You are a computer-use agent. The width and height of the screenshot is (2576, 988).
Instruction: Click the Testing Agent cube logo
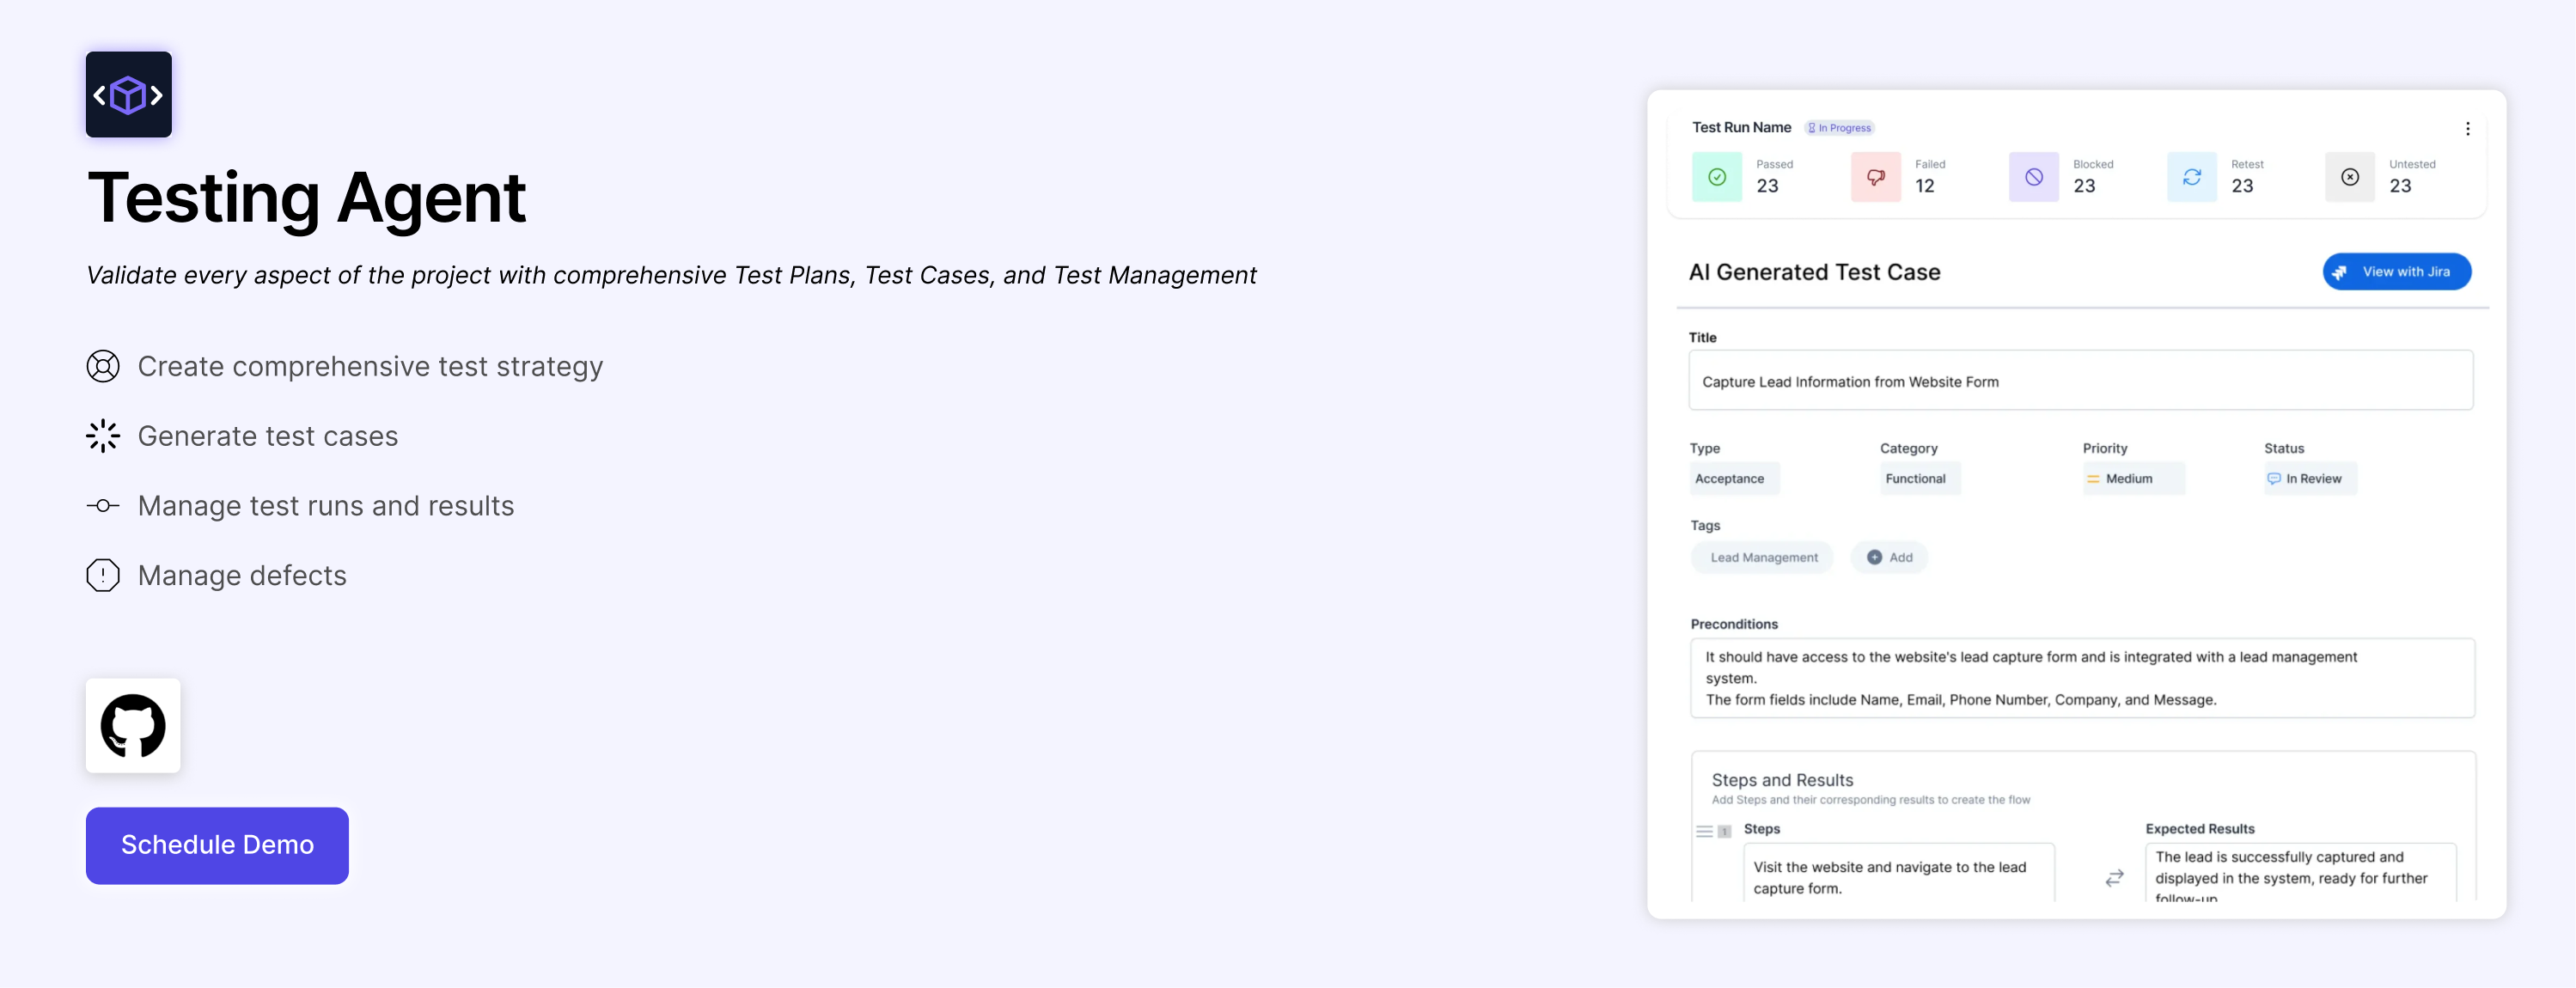click(x=128, y=95)
